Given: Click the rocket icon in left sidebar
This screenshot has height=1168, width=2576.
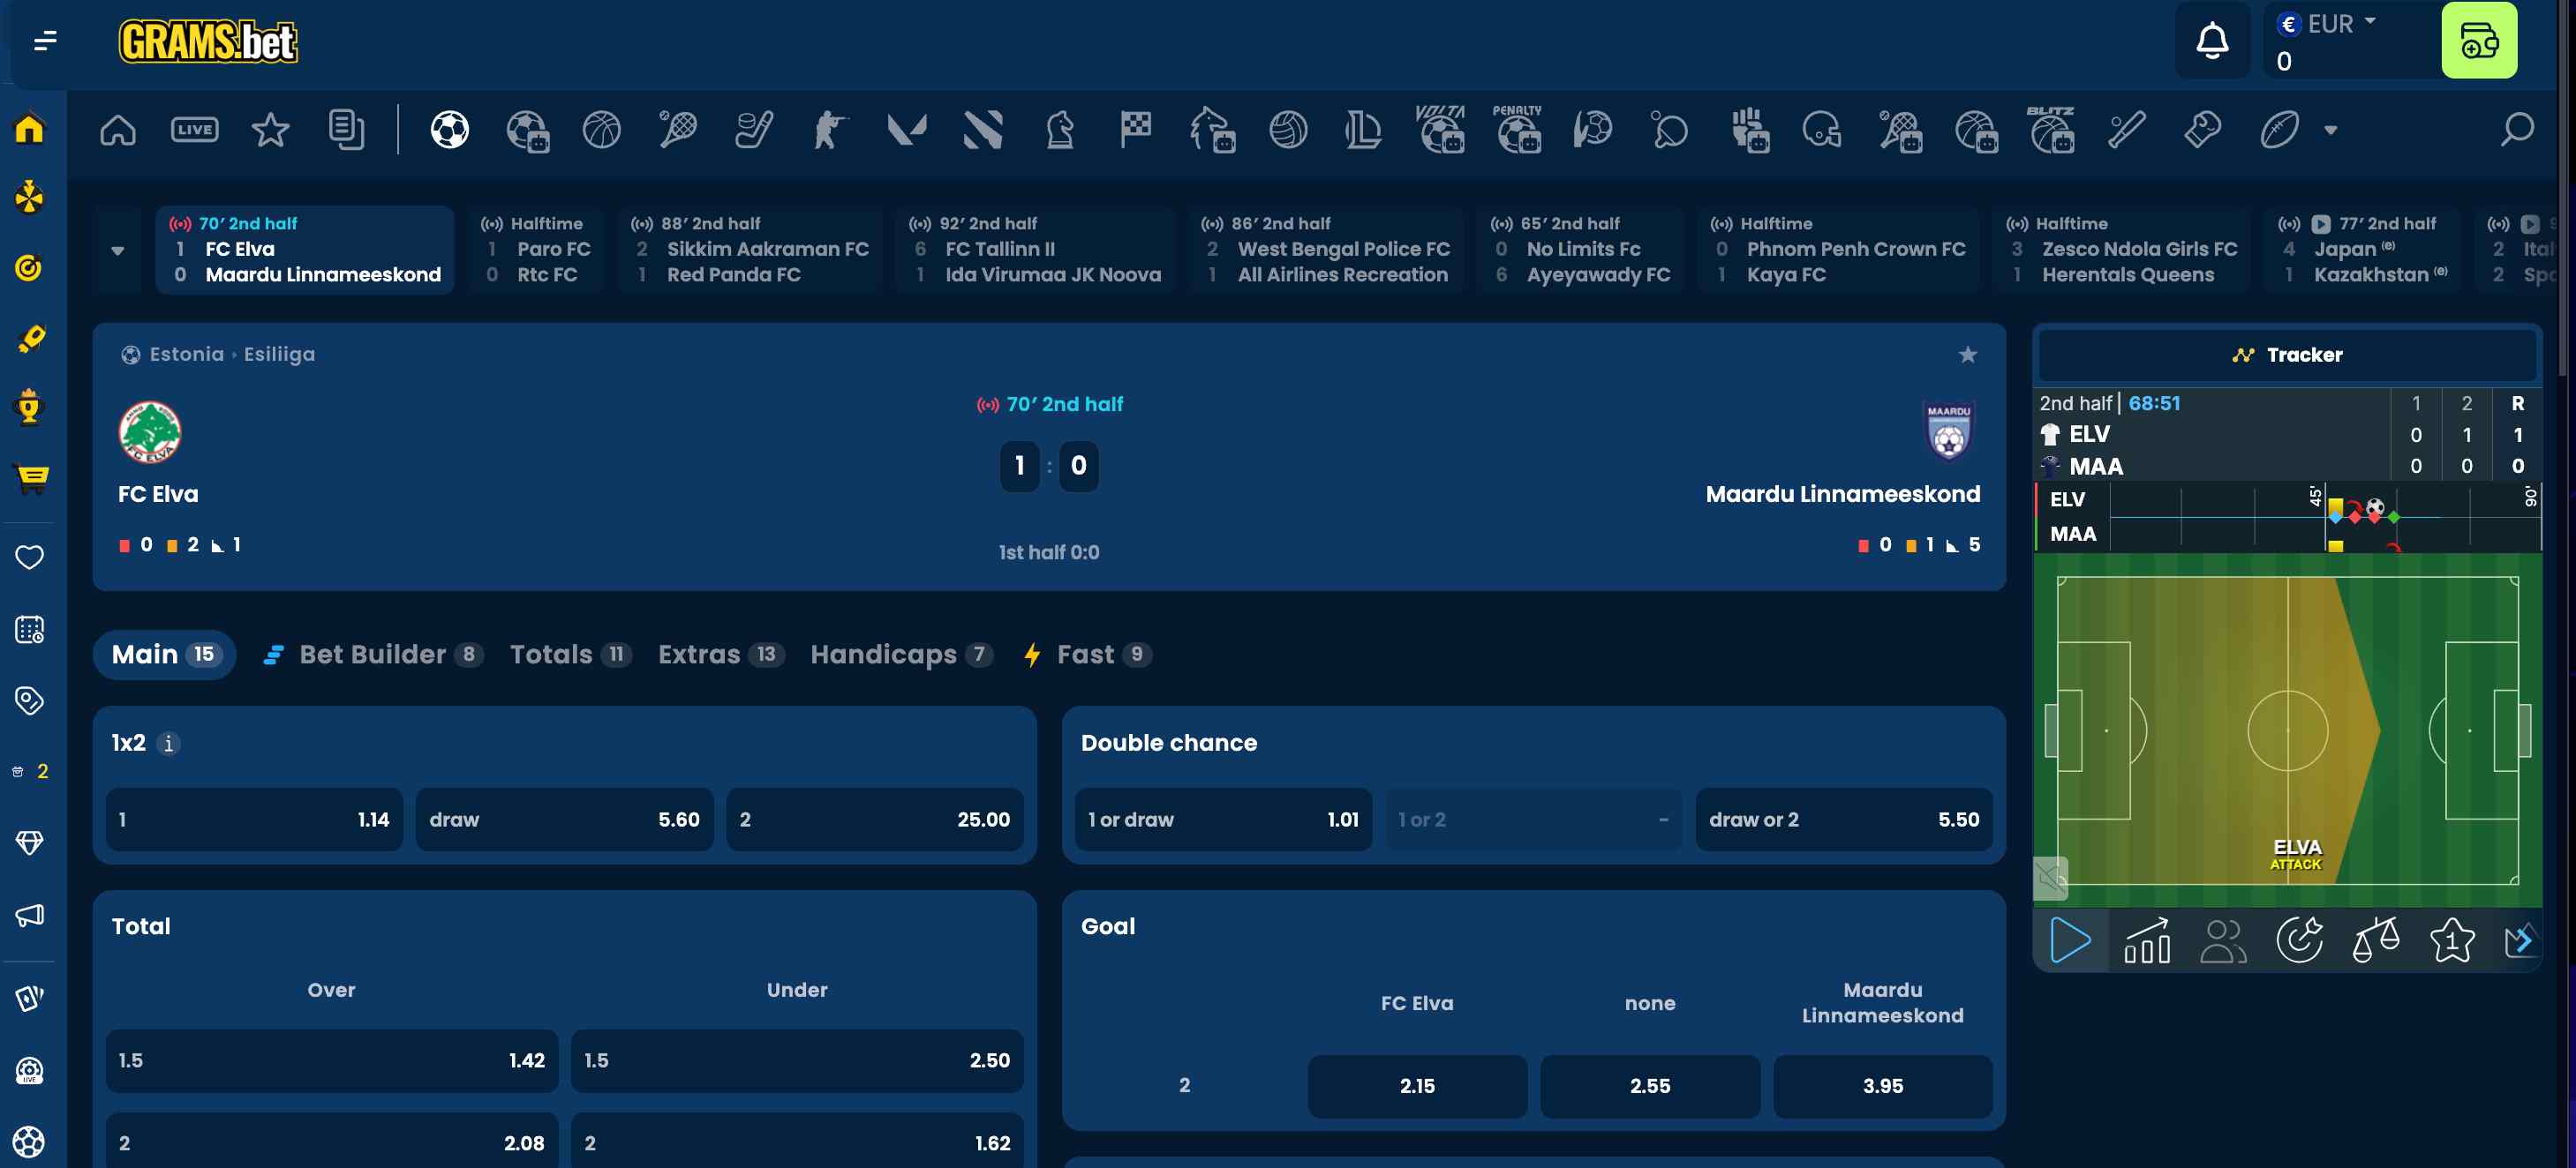Looking at the screenshot, I should pos(30,339).
